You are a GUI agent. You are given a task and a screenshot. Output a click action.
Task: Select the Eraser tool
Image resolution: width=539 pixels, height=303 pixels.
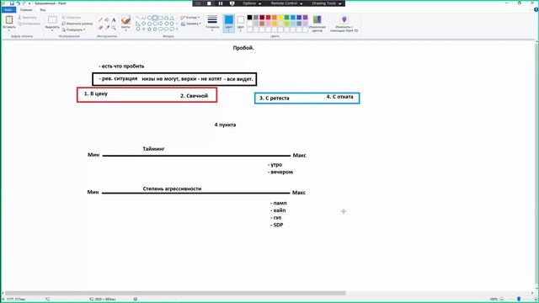coord(100,28)
